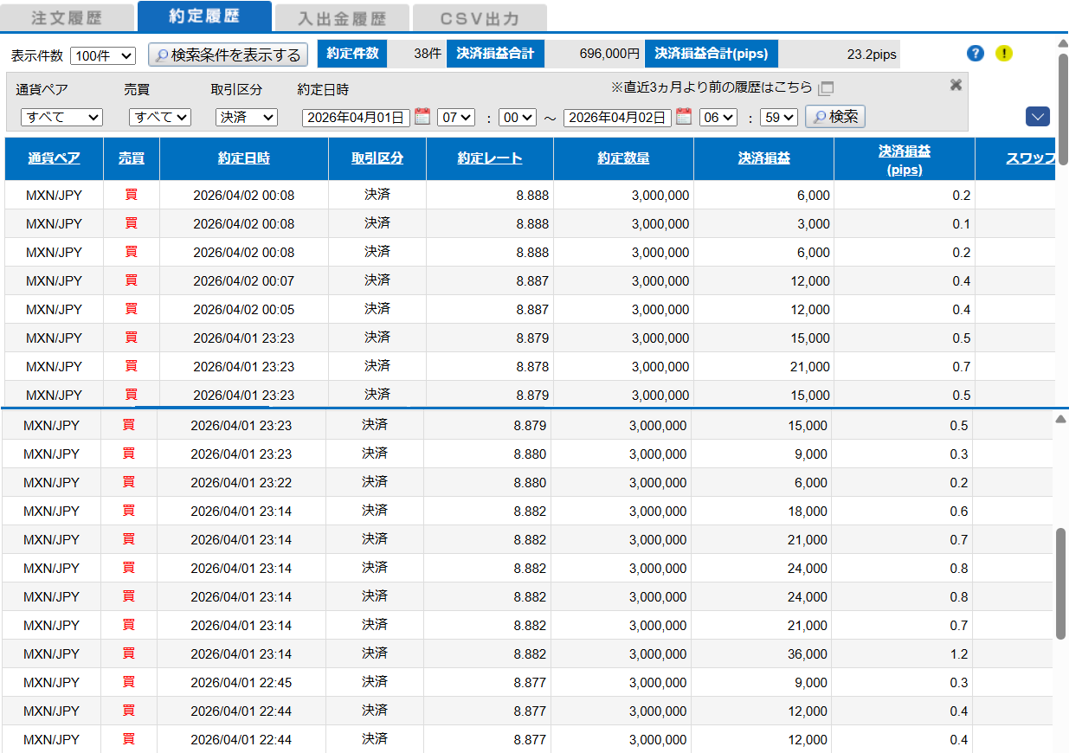
Task: Click the blue collapse chevron button
Action: [x=1037, y=116]
